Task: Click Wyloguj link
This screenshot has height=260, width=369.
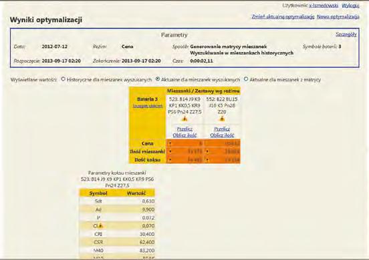Action: pyautogui.click(x=350, y=5)
